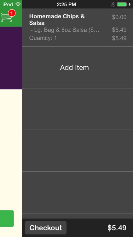The image size is (133, 237).
Task: Tap the Wi-Fi signal icon in status bar
Action: pyautogui.click(x=18, y=4)
